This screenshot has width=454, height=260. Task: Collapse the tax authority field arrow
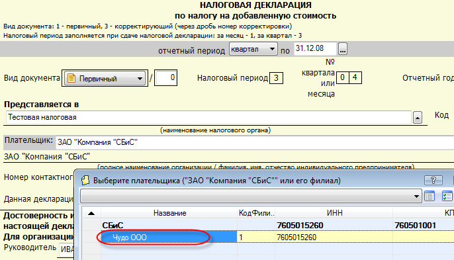point(417,118)
